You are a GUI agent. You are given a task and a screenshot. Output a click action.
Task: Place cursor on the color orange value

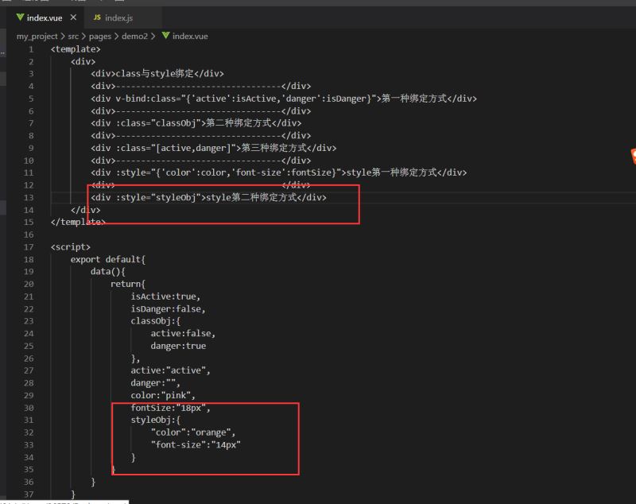(x=215, y=432)
